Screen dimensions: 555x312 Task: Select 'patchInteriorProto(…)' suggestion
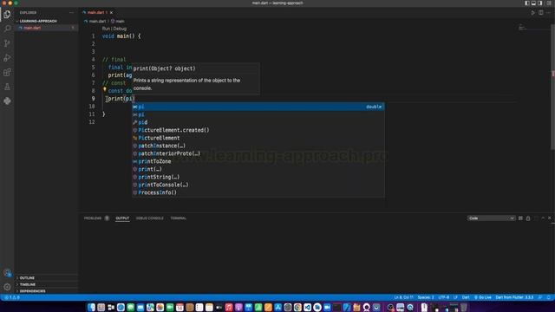click(258, 153)
